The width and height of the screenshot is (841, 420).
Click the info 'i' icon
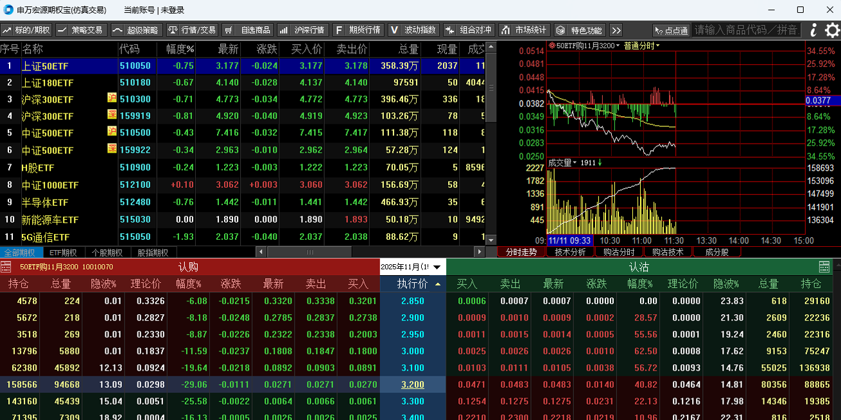point(813,30)
